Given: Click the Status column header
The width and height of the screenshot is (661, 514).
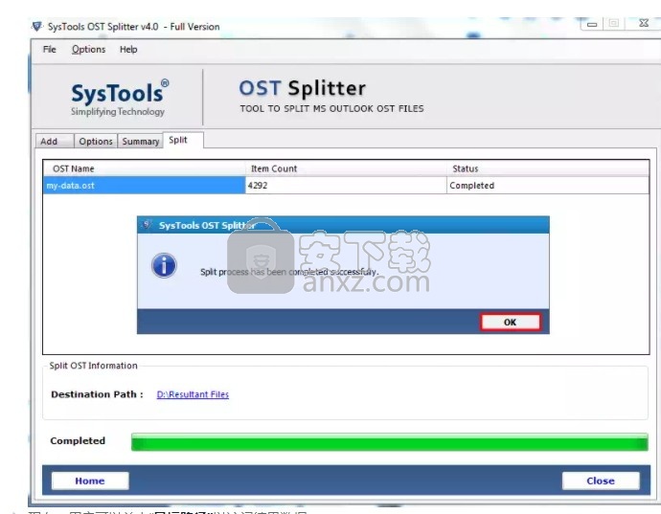Looking at the screenshot, I should coord(548,168).
